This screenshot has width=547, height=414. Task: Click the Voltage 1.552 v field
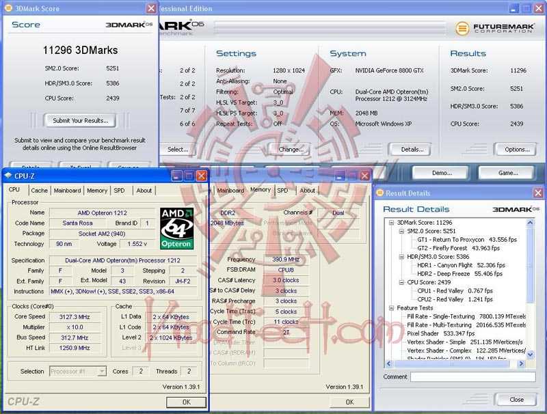pos(137,244)
